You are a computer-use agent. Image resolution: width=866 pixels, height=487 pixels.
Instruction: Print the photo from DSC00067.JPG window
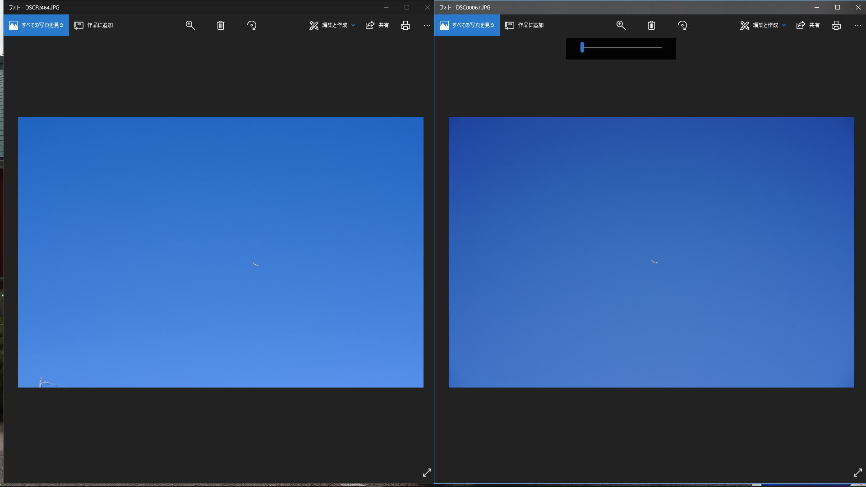tap(836, 25)
